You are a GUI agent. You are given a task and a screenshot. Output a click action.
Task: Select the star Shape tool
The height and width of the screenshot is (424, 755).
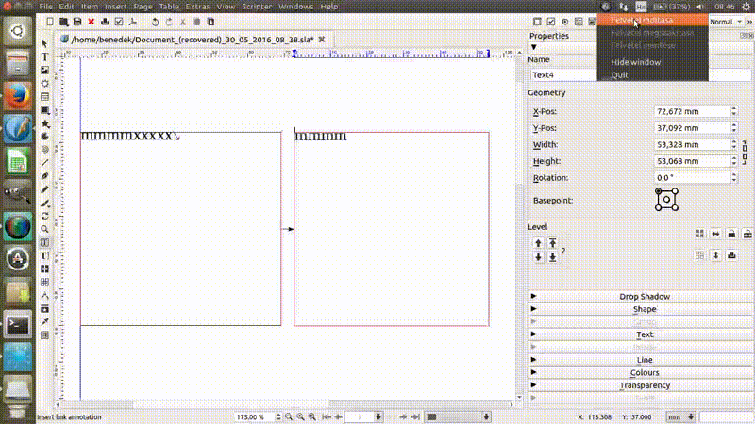pos(44,122)
